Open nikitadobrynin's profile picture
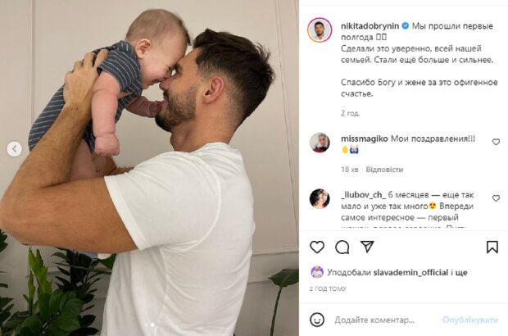508x336 pixels. click(320, 30)
